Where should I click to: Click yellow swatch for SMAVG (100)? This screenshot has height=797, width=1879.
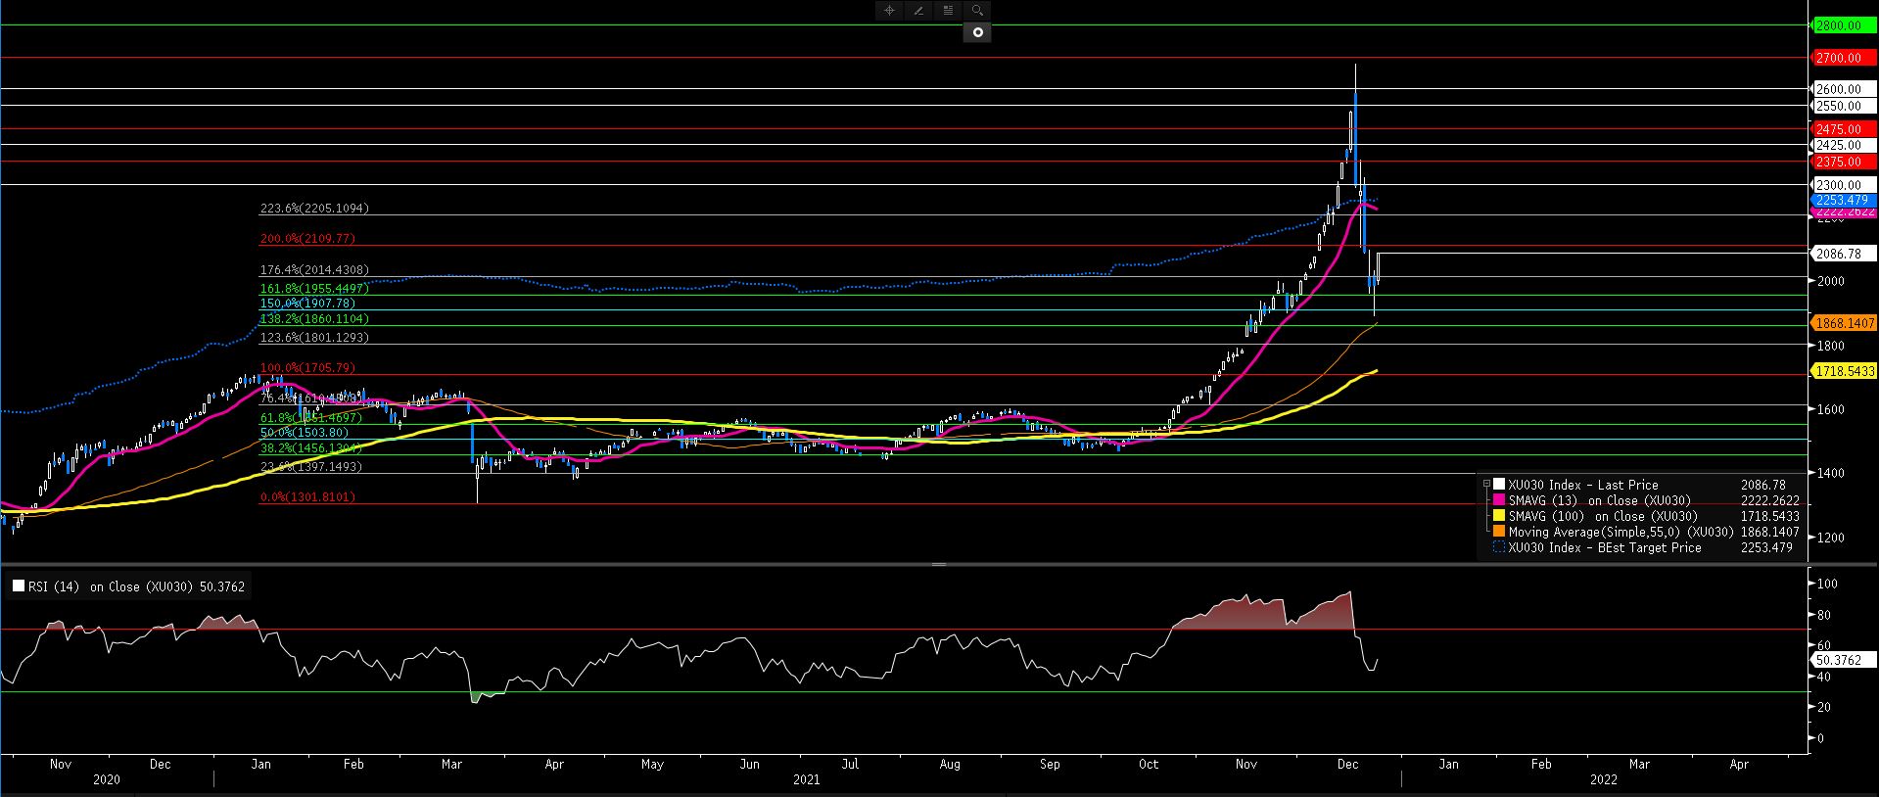(x=1499, y=516)
